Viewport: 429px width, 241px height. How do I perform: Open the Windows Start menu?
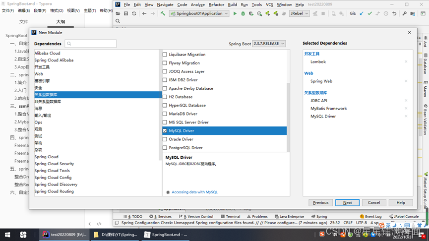7,235
